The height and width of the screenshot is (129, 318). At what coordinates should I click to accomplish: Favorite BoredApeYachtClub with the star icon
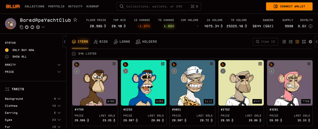(x=75, y=20)
